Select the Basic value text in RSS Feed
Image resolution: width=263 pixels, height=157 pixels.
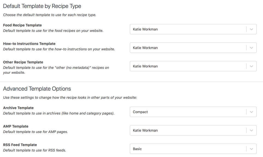[x=137, y=149]
